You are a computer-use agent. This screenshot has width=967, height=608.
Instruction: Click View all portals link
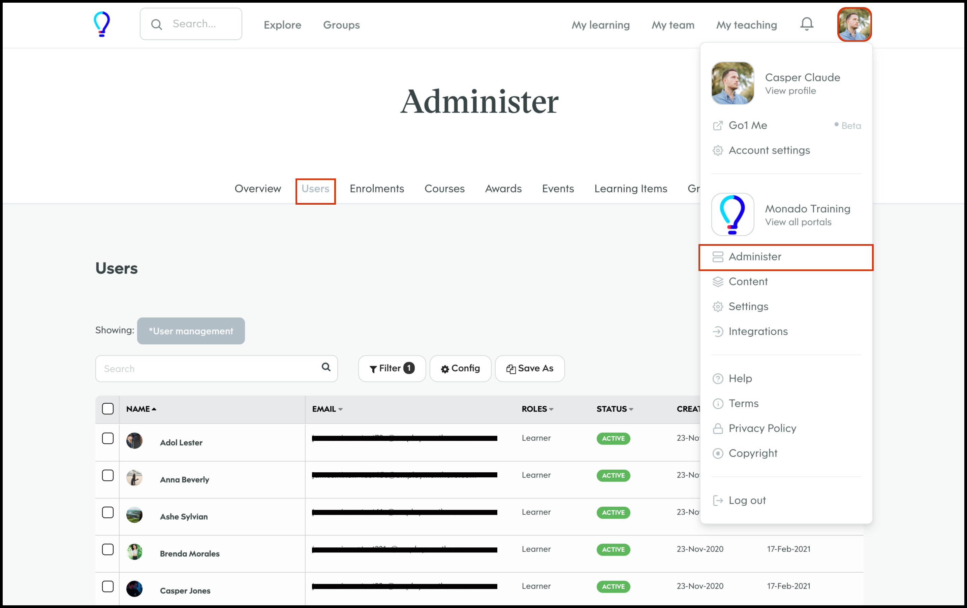[798, 222]
